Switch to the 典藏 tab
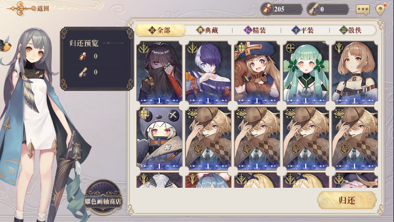Image resolution: width=394 pixels, height=222 pixels. (x=207, y=30)
